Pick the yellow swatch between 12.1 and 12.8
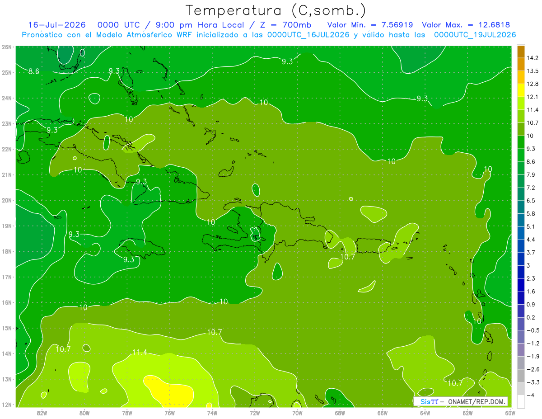 point(521,90)
